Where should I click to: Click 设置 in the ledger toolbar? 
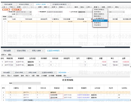pos(33,76)
